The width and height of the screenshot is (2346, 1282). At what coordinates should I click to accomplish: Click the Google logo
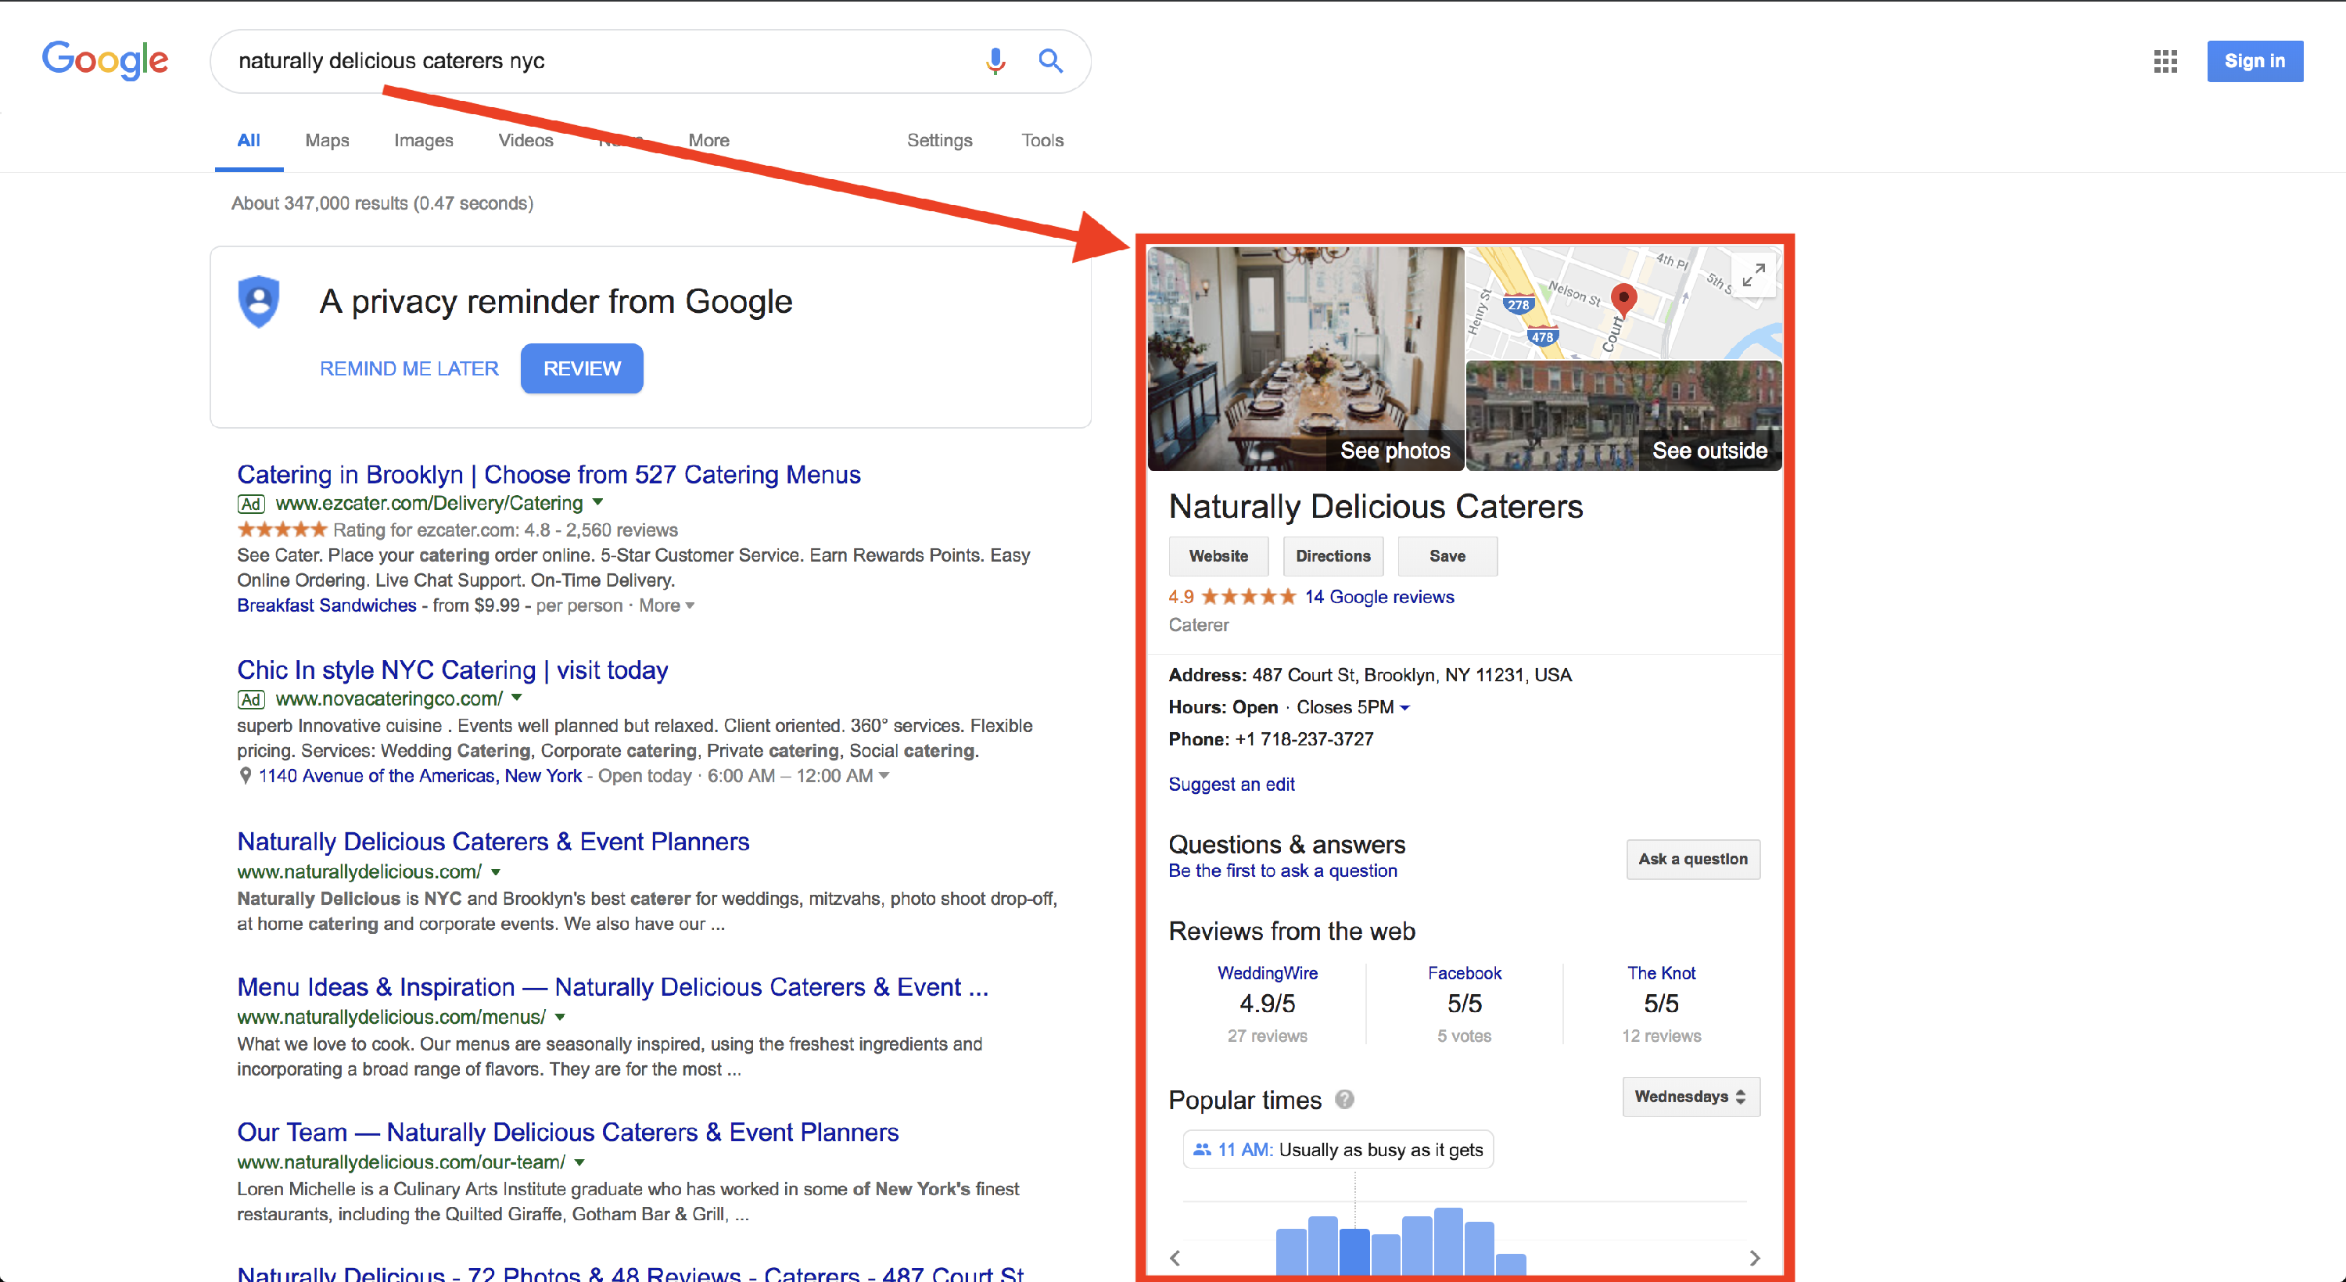click(105, 60)
